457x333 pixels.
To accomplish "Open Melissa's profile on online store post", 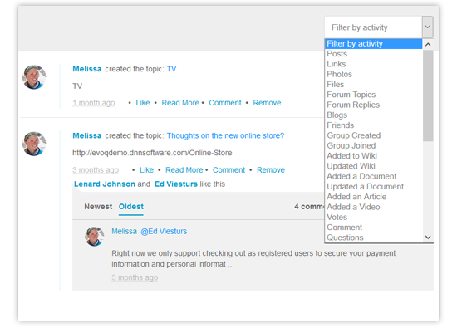I will 87,135.
